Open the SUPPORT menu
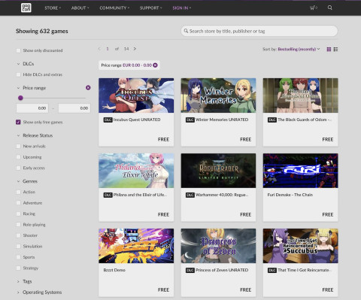Screen dimensions: 361x300 coord(150,8)
